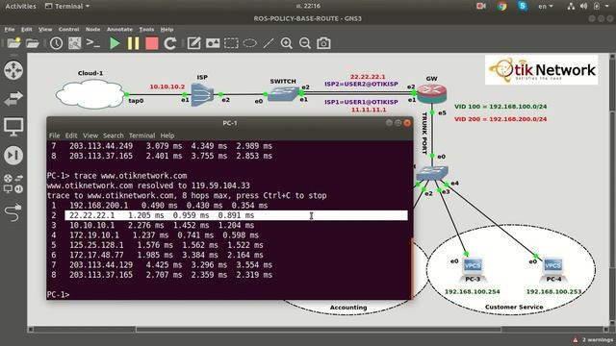Viewport: 616px width, 346px height.
Task: Select the PC-3 VPCS node
Action: coord(473,270)
